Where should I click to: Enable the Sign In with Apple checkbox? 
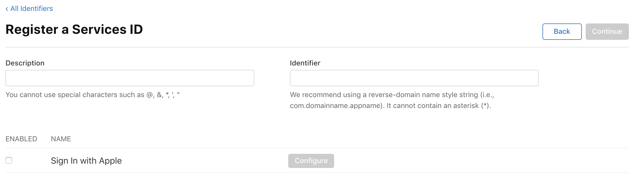click(x=9, y=160)
